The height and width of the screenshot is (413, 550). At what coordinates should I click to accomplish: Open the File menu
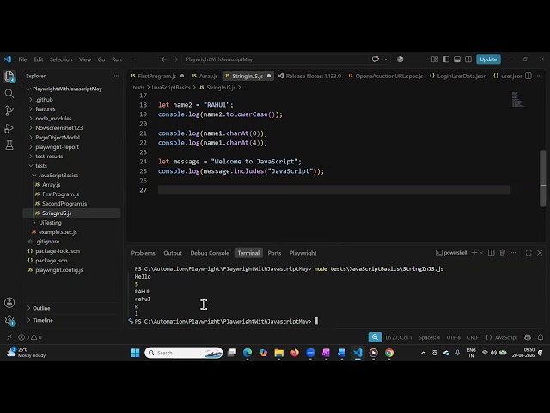coord(22,59)
